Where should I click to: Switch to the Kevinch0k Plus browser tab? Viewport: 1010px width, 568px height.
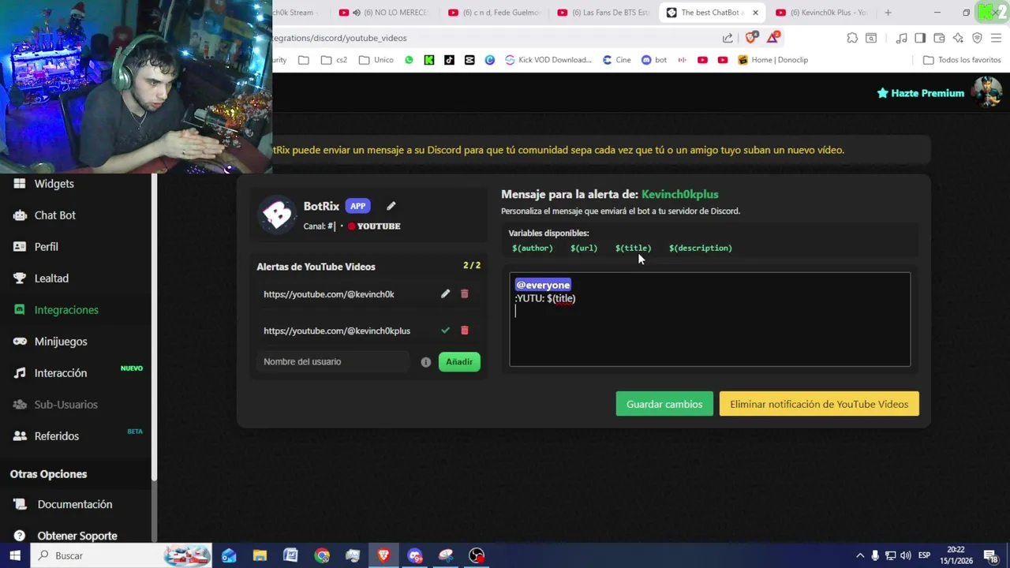821,13
